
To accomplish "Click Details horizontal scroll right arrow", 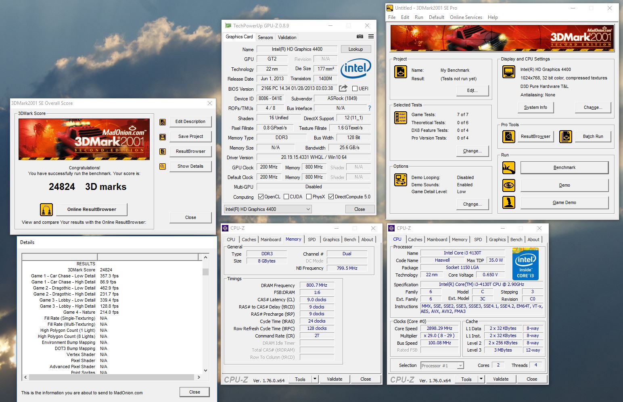I will pyautogui.click(x=199, y=377).
